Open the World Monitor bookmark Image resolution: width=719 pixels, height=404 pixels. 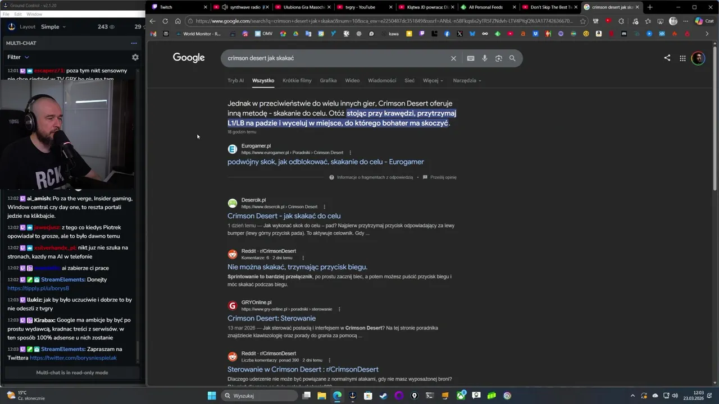click(198, 34)
